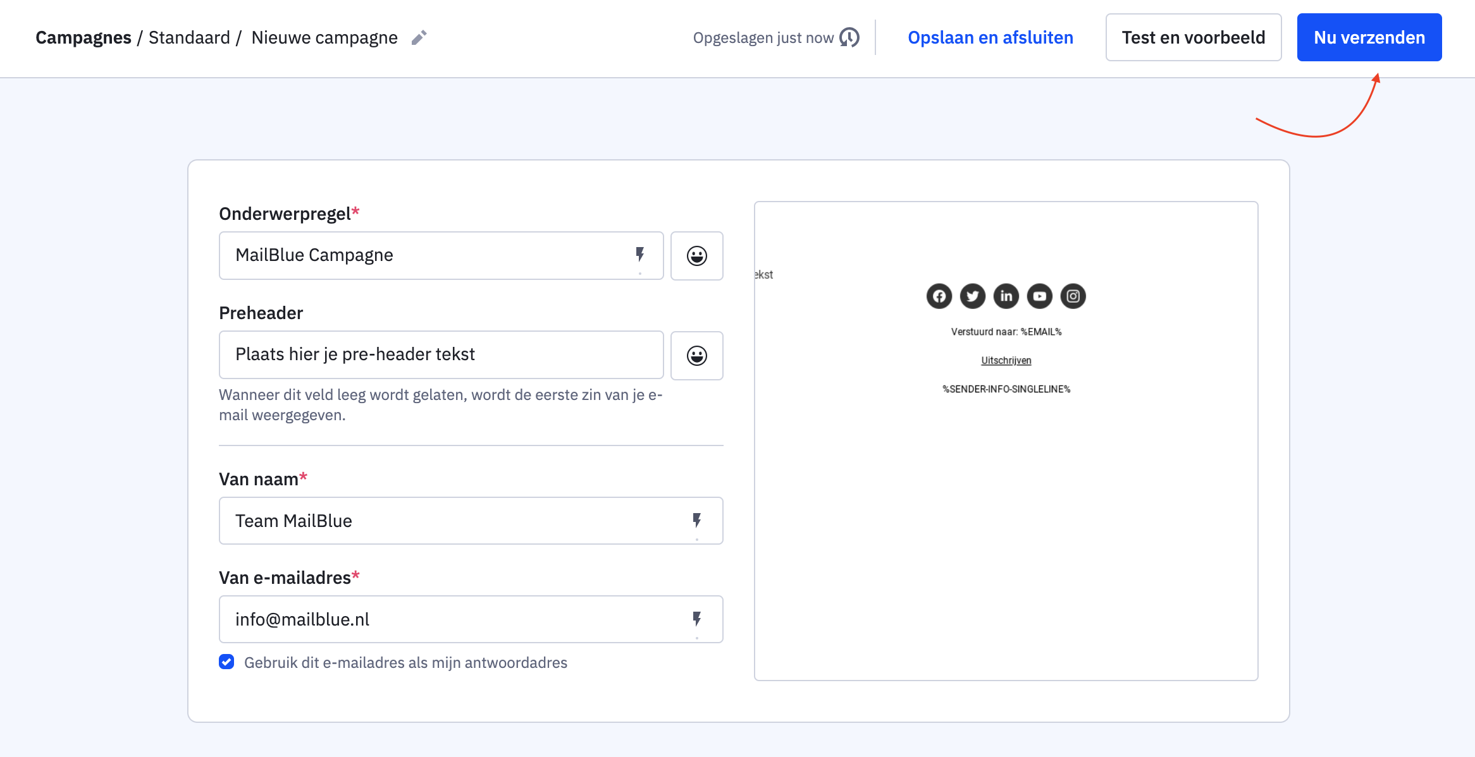Click 'Verstuurd naar: %EMAIL%' text in preview
The width and height of the screenshot is (1475, 757).
[x=1006, y=332]
